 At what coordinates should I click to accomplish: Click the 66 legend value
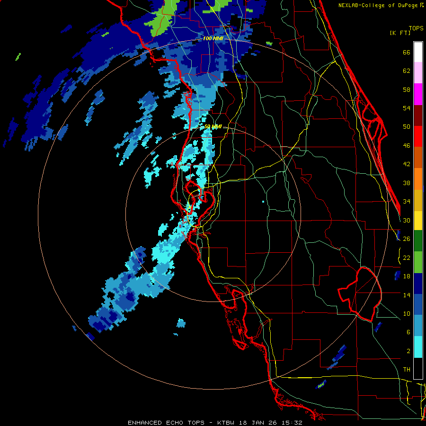click(x=407, y=53)
